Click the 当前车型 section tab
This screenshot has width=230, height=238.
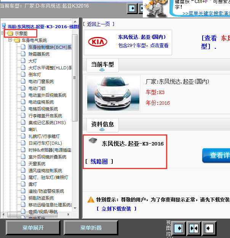(x=102, y=65)
